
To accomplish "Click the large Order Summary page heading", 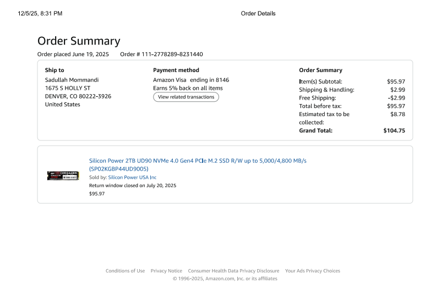I will pos(79,41).
